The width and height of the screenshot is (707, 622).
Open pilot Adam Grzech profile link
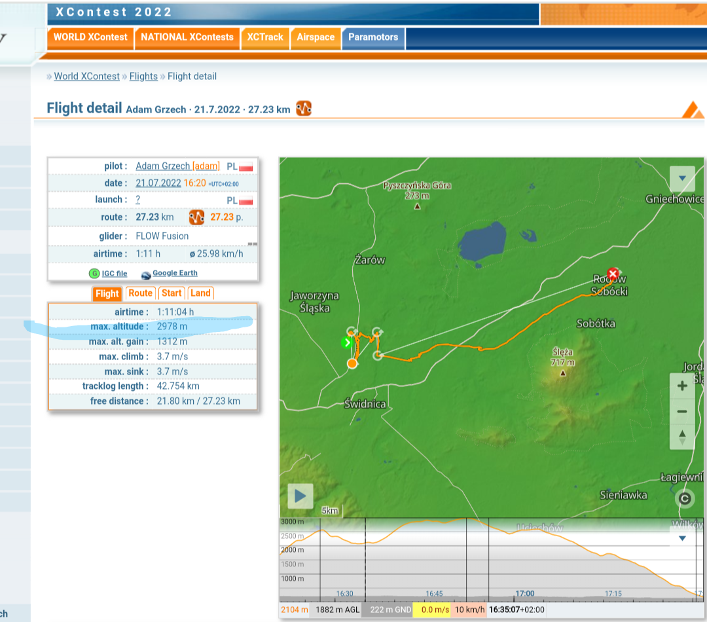(x=163, y=166)
